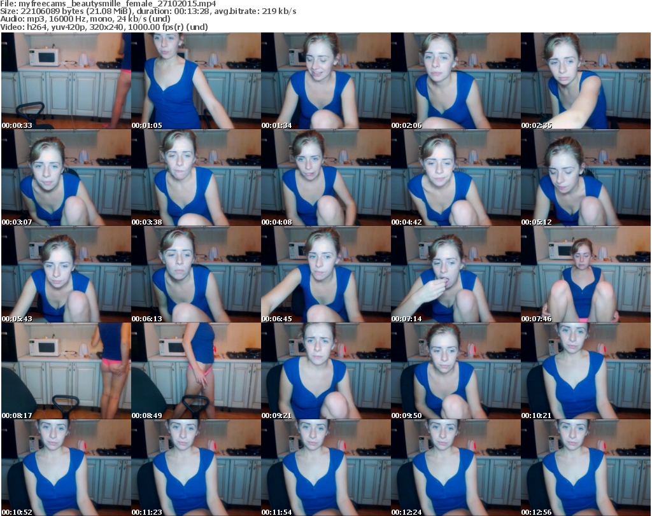Viewport: 652px width, 516px height.
Task: Click the Size and duration info line
Action: pyautogui.click(x=148, y=11)
